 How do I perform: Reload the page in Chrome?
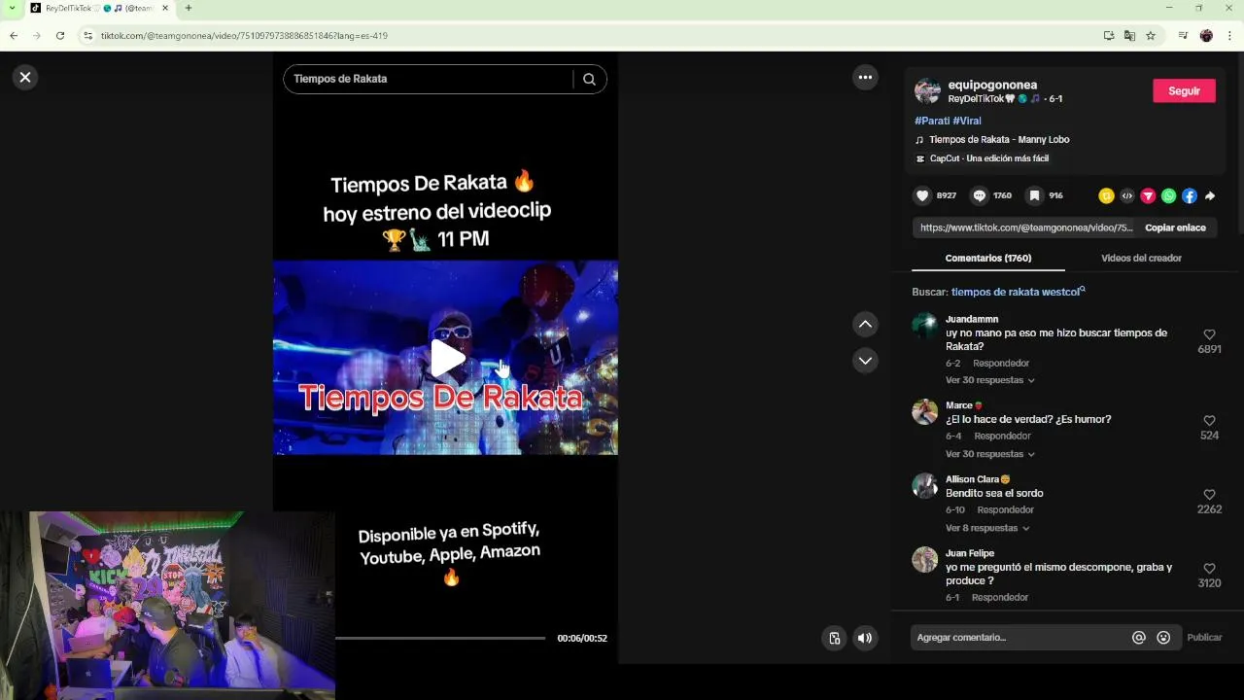(60, 36)
